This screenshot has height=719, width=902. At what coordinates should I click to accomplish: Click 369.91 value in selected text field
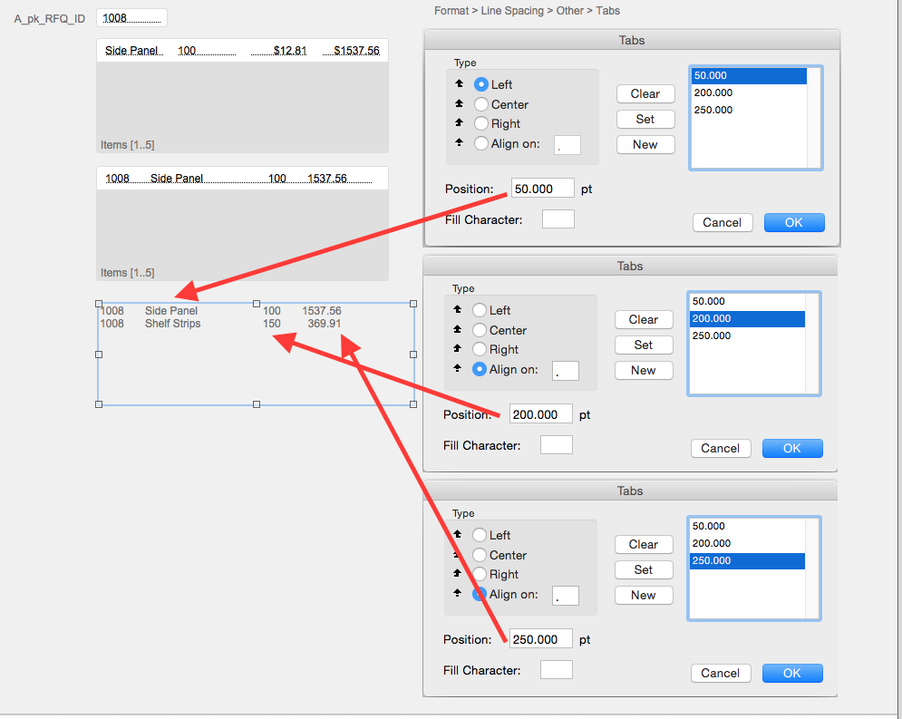click(x=324, y=324)
